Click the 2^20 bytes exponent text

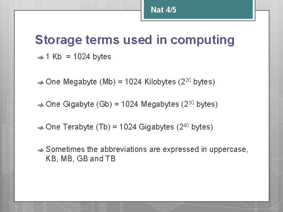[x=197, y=82]
